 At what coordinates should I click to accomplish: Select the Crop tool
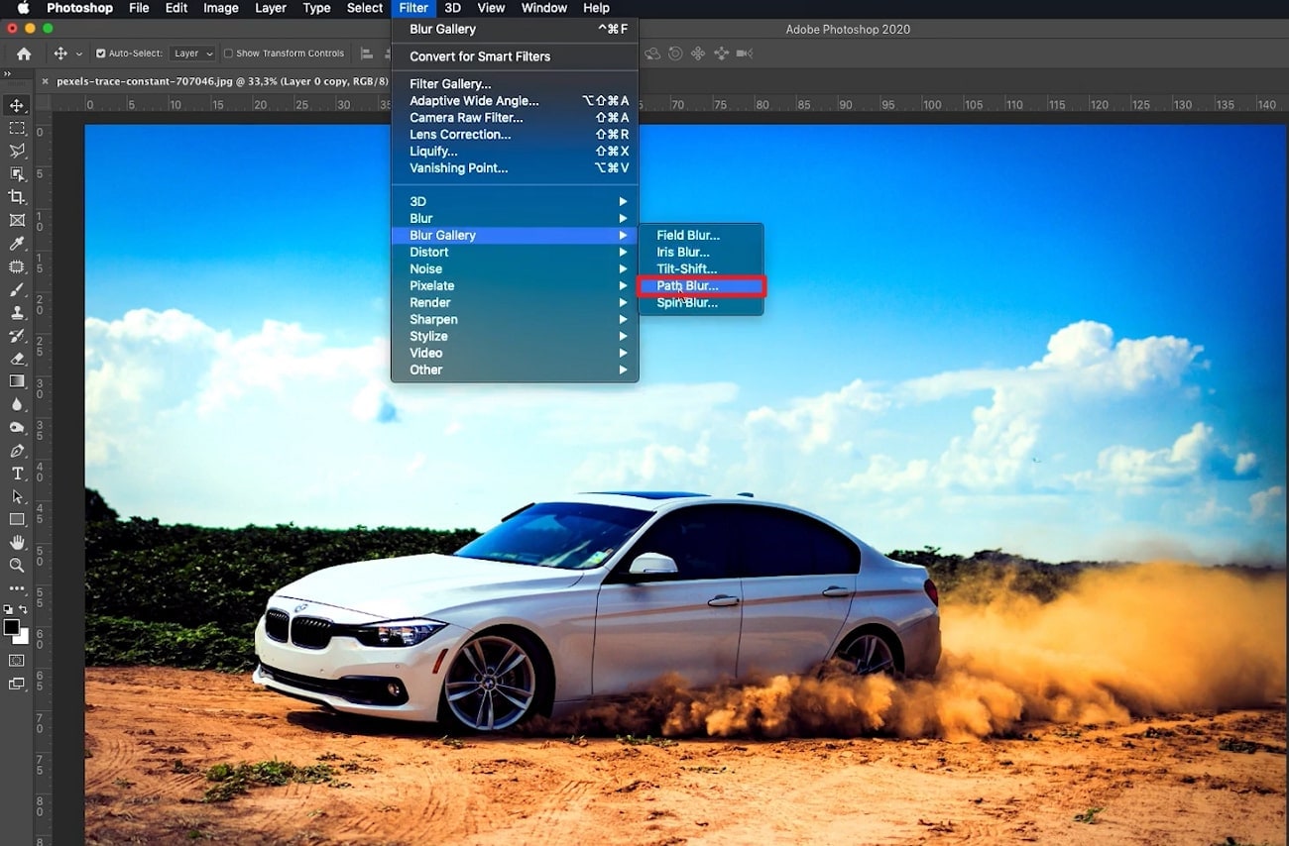pyautogui.click(x=17, y=197)
